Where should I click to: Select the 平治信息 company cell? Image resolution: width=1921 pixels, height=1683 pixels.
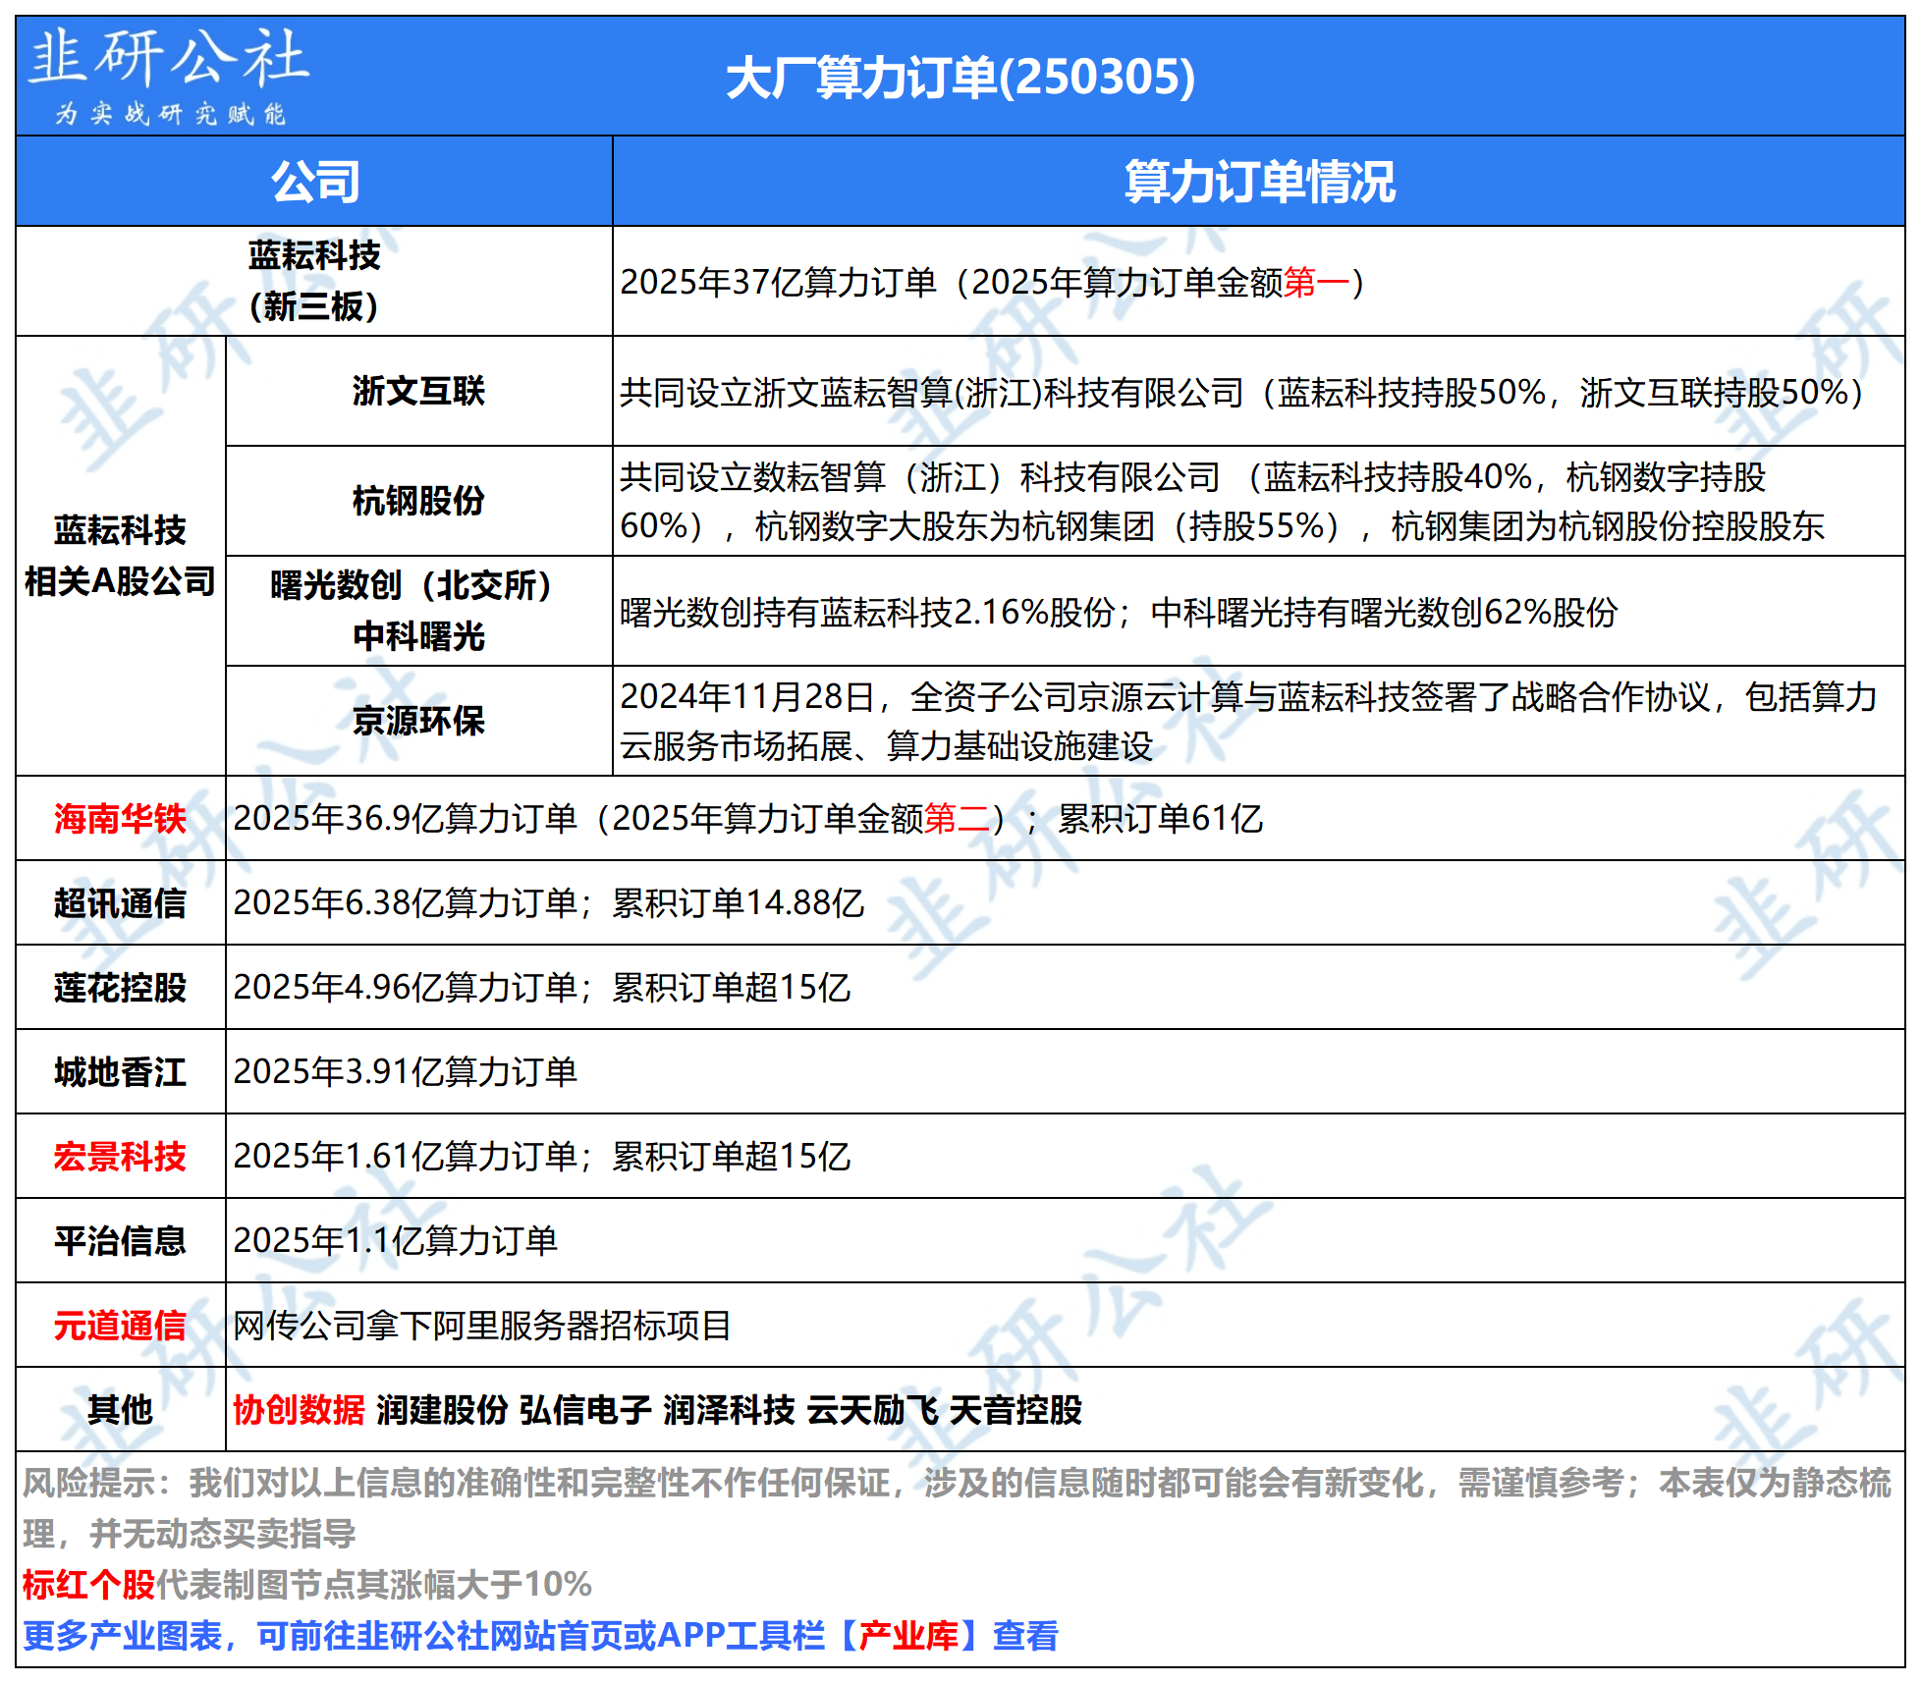(x=120, y=1241)
